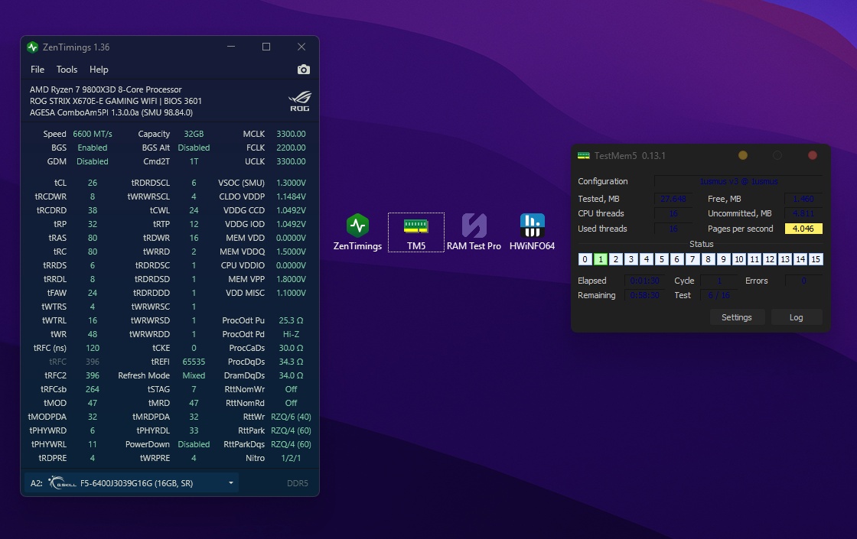Click the G.Skill logo in module selector
The image size is (857, 539).
tap(62, 482)
